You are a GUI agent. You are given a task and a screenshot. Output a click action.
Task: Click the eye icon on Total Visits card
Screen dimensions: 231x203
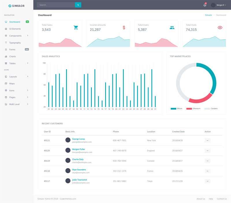[220, 27]
